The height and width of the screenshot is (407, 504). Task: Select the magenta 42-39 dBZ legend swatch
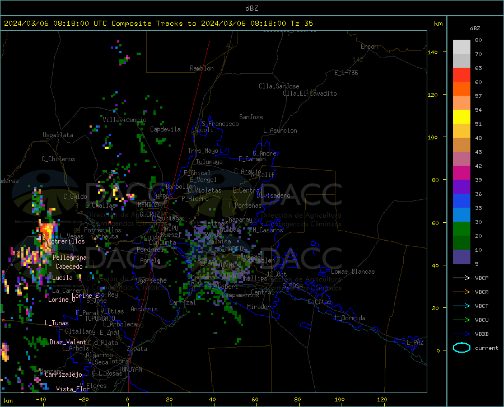pyautogui.click(x=461, y=173)
